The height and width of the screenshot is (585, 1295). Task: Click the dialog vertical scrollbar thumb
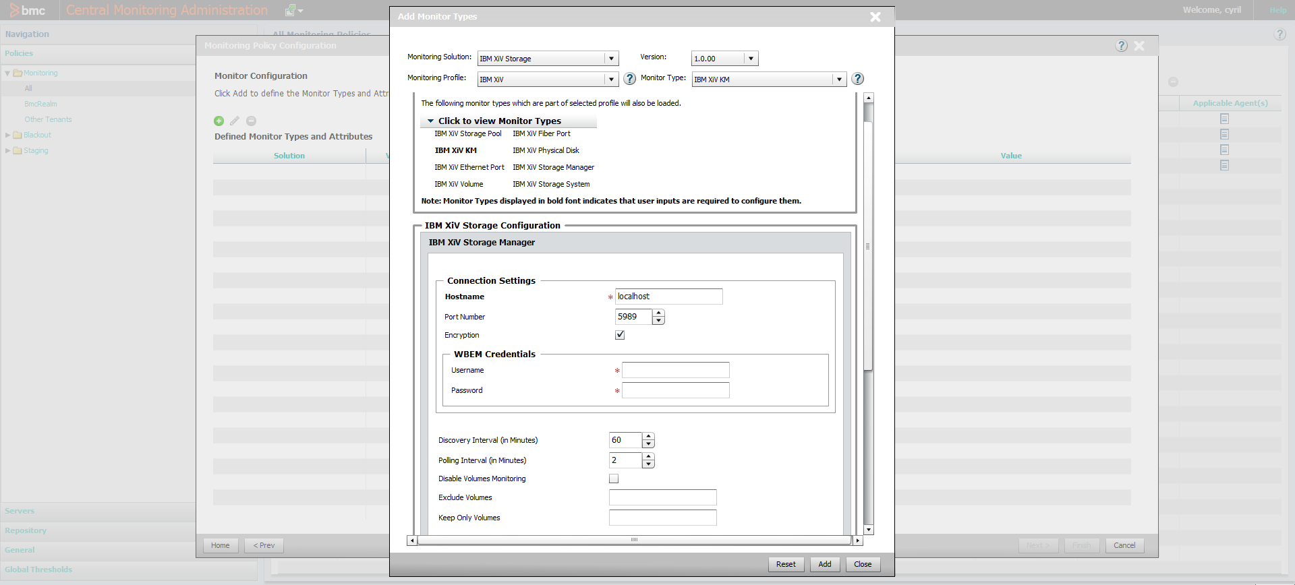(x=869, y=246)
